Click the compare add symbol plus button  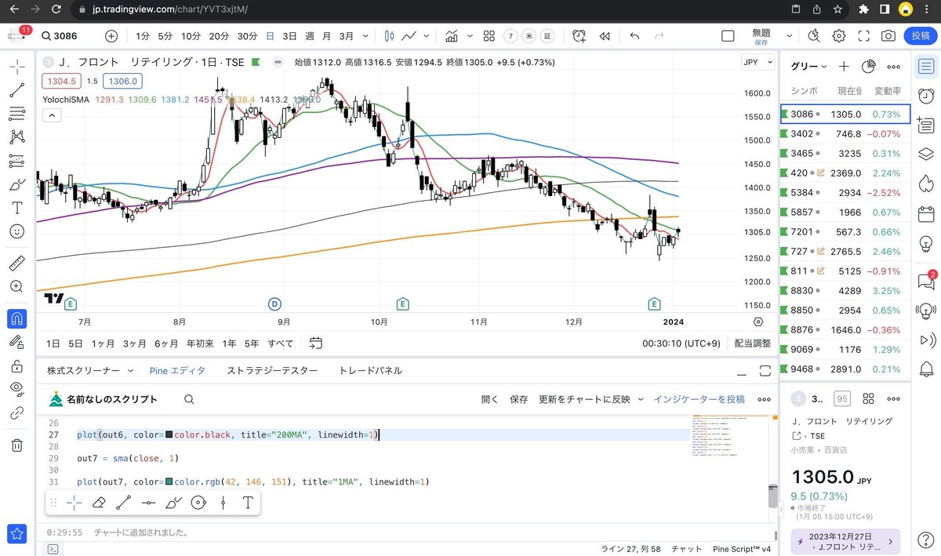click(111, 36)
